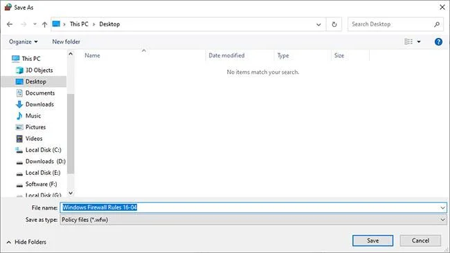This screenshot has height=253, width=450.
Task: Click the blue Downloads arrow icon
Action: (x=19, y=104)
